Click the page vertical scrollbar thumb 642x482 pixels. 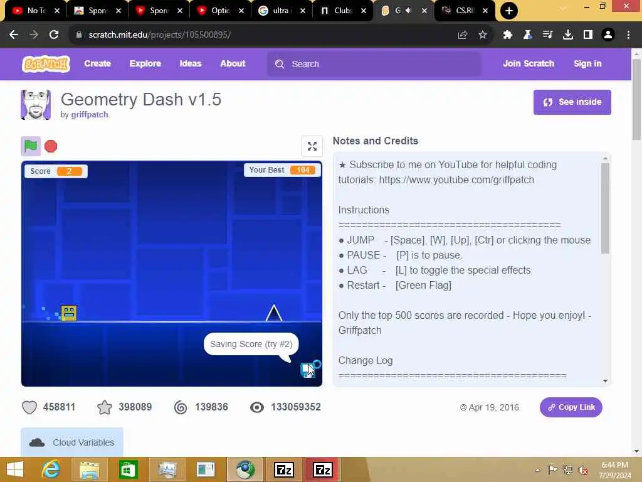pyautogui.click(x=636, y=99)
